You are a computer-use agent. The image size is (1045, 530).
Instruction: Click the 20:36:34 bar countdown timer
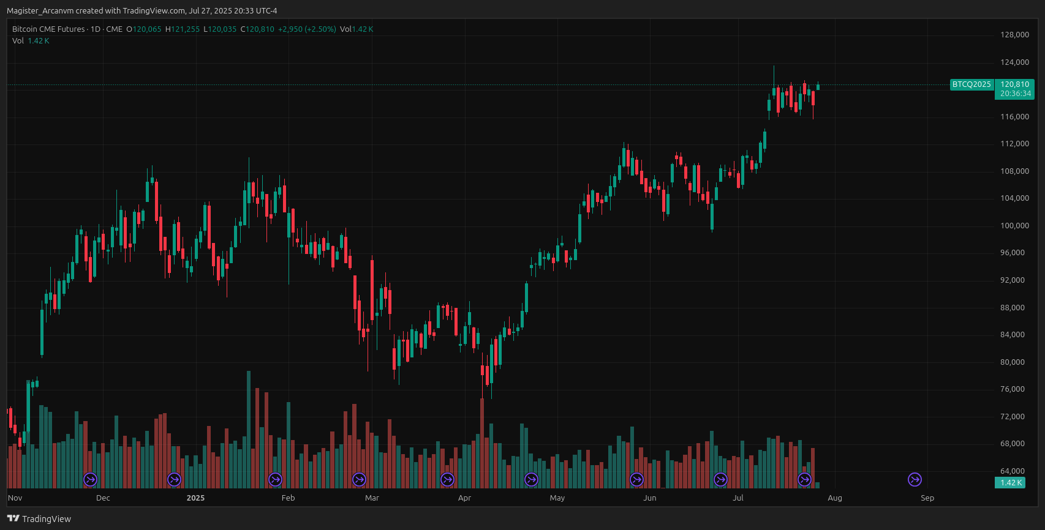tap(1016, 94)
